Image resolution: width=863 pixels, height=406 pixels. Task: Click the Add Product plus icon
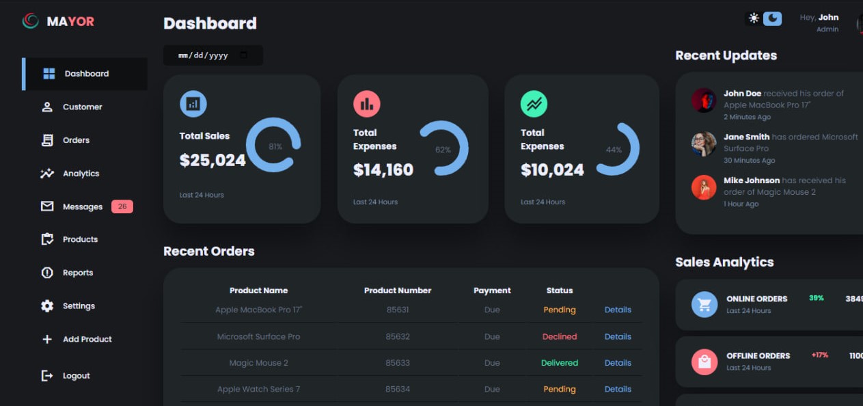(47, 339)
